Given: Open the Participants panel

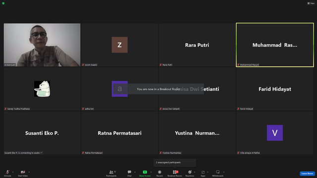Looking at the screenshot, I should 111,173.
